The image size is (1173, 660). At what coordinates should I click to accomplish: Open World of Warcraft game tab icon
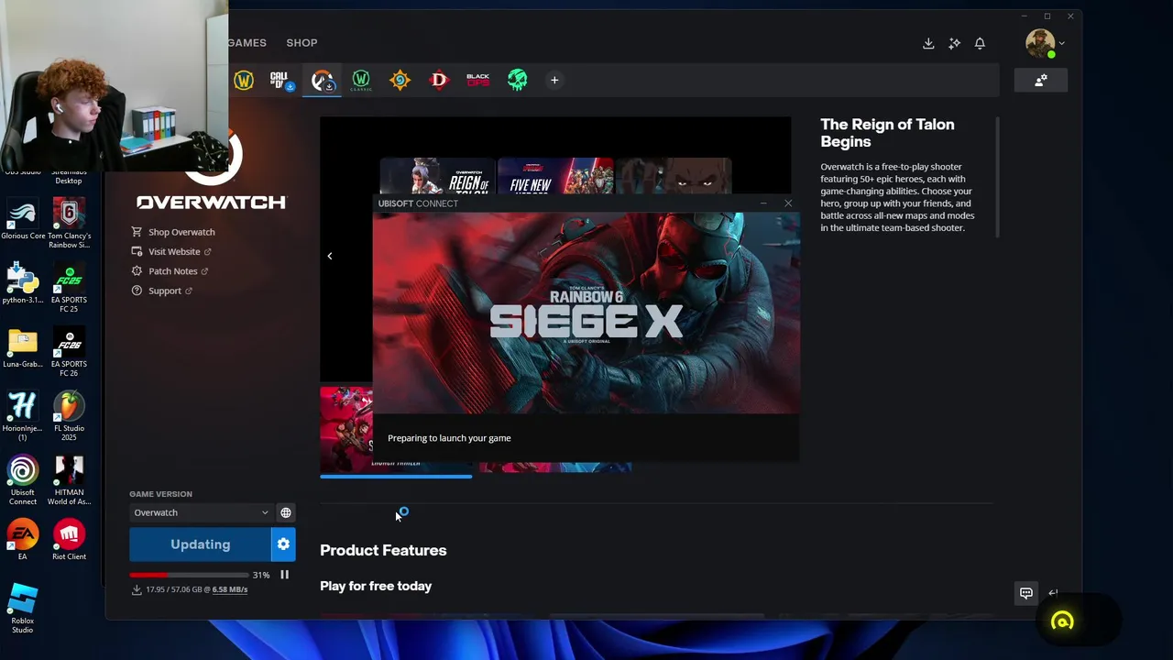(x=244, y=81)
